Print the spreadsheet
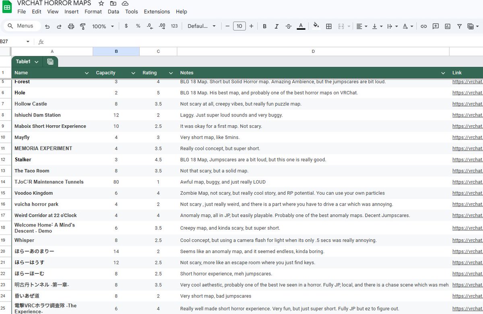 pyautogui.click(x=71, y=26)
